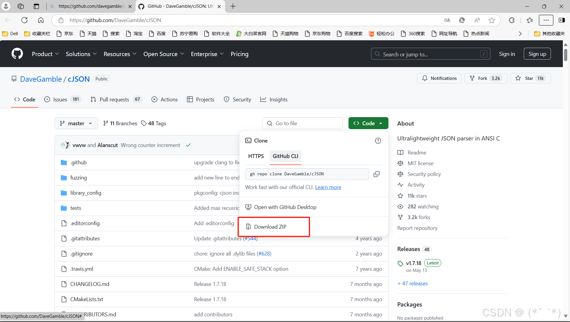
Task: Show more bookmarks bar chevron
Action: [520, 34]
